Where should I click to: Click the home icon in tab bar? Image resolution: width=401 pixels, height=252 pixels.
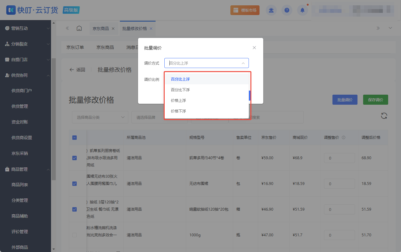(79, 28)
